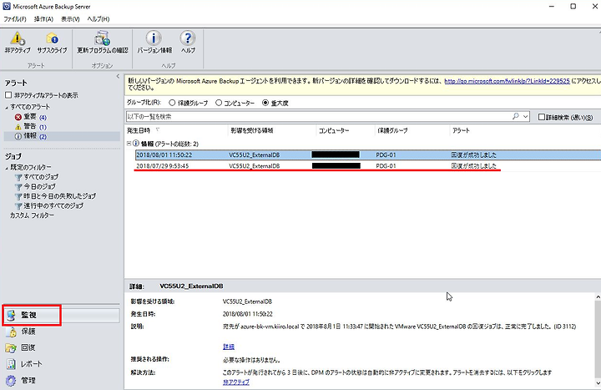Viewport: 601px width, 390px height.
Task: Select 重大度 grouping radio button
Action: point(265,103)
